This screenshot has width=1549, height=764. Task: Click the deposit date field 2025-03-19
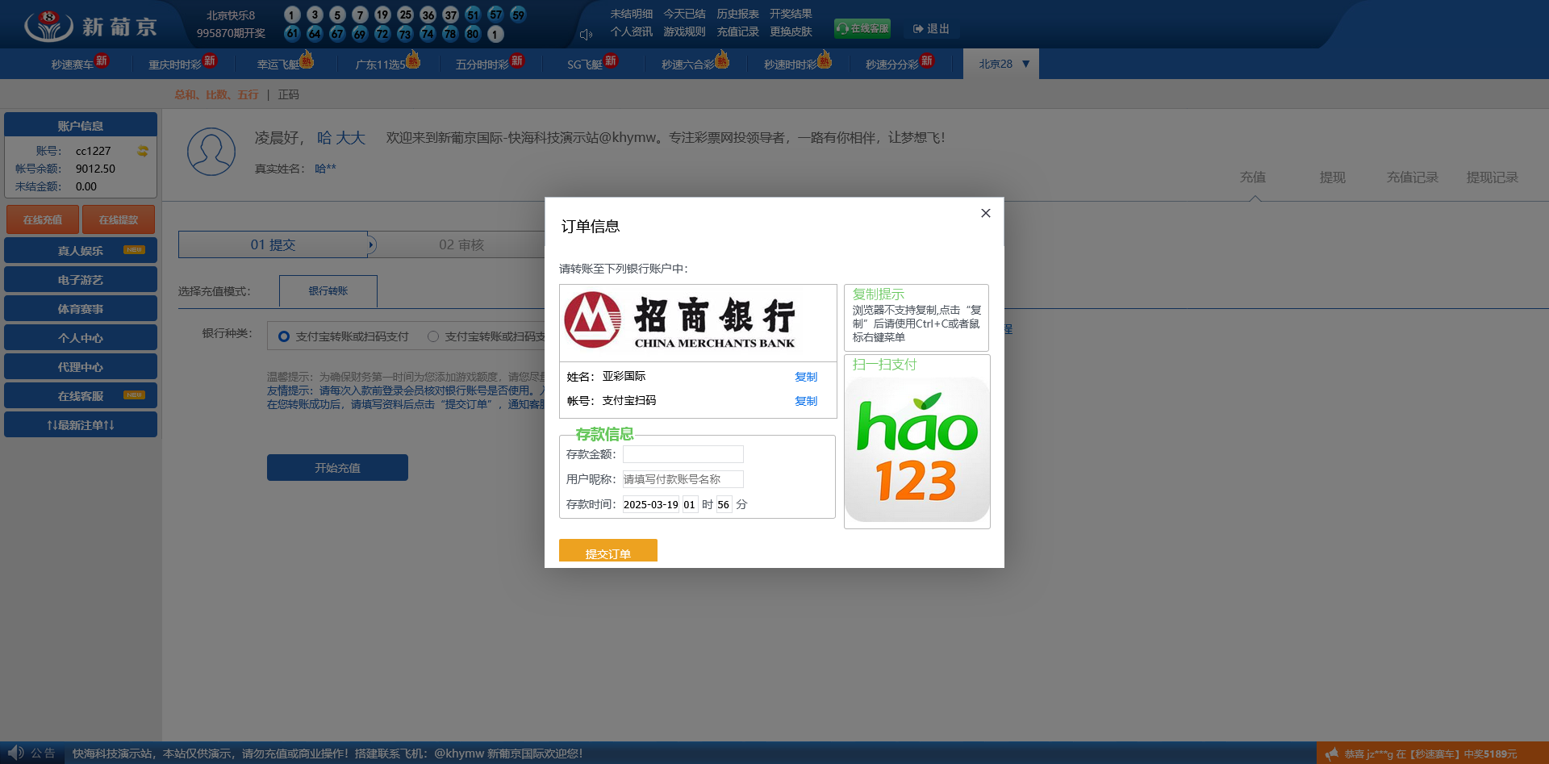point(650,504)
